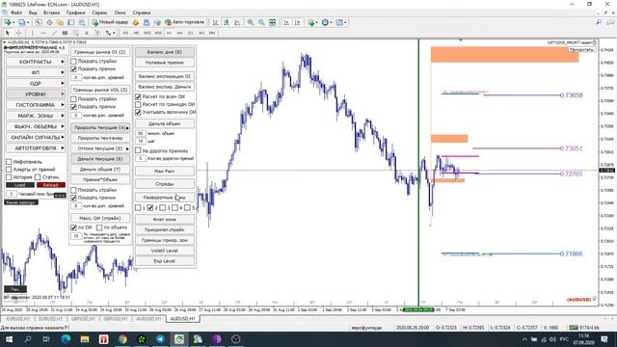Tile chart windows icon
The width and height of the screenshot is (617, 347).
(x=272, y=22)
